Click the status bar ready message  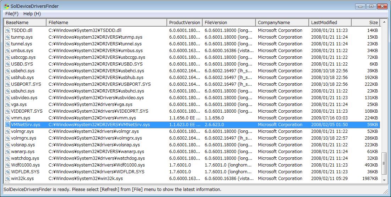click(112, 189)
